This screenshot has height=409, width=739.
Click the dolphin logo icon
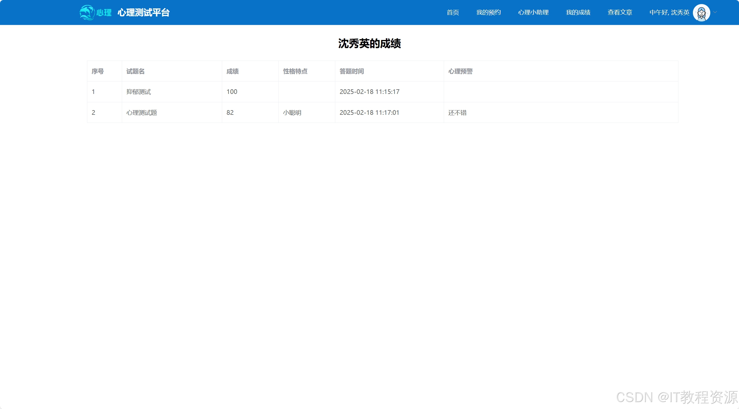click(x=87, y=12)
